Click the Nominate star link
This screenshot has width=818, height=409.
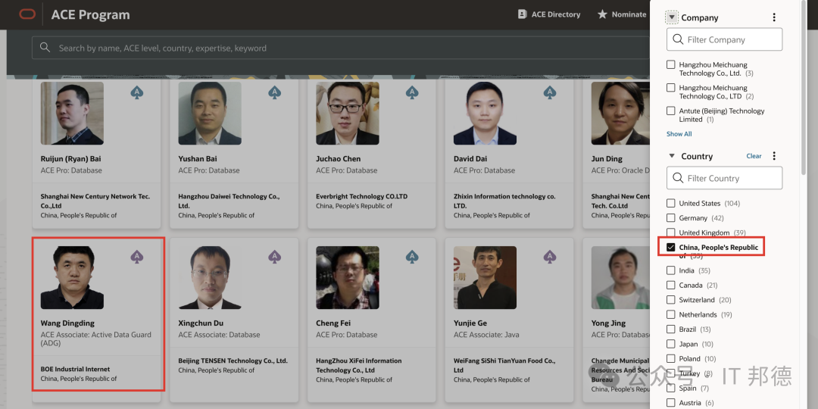622,14
